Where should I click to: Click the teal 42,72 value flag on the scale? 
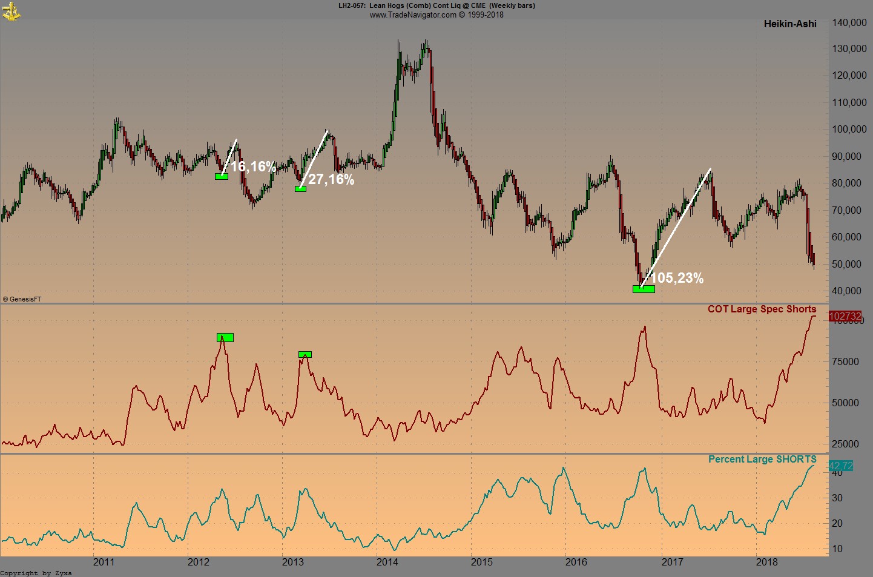pos(842,466)
